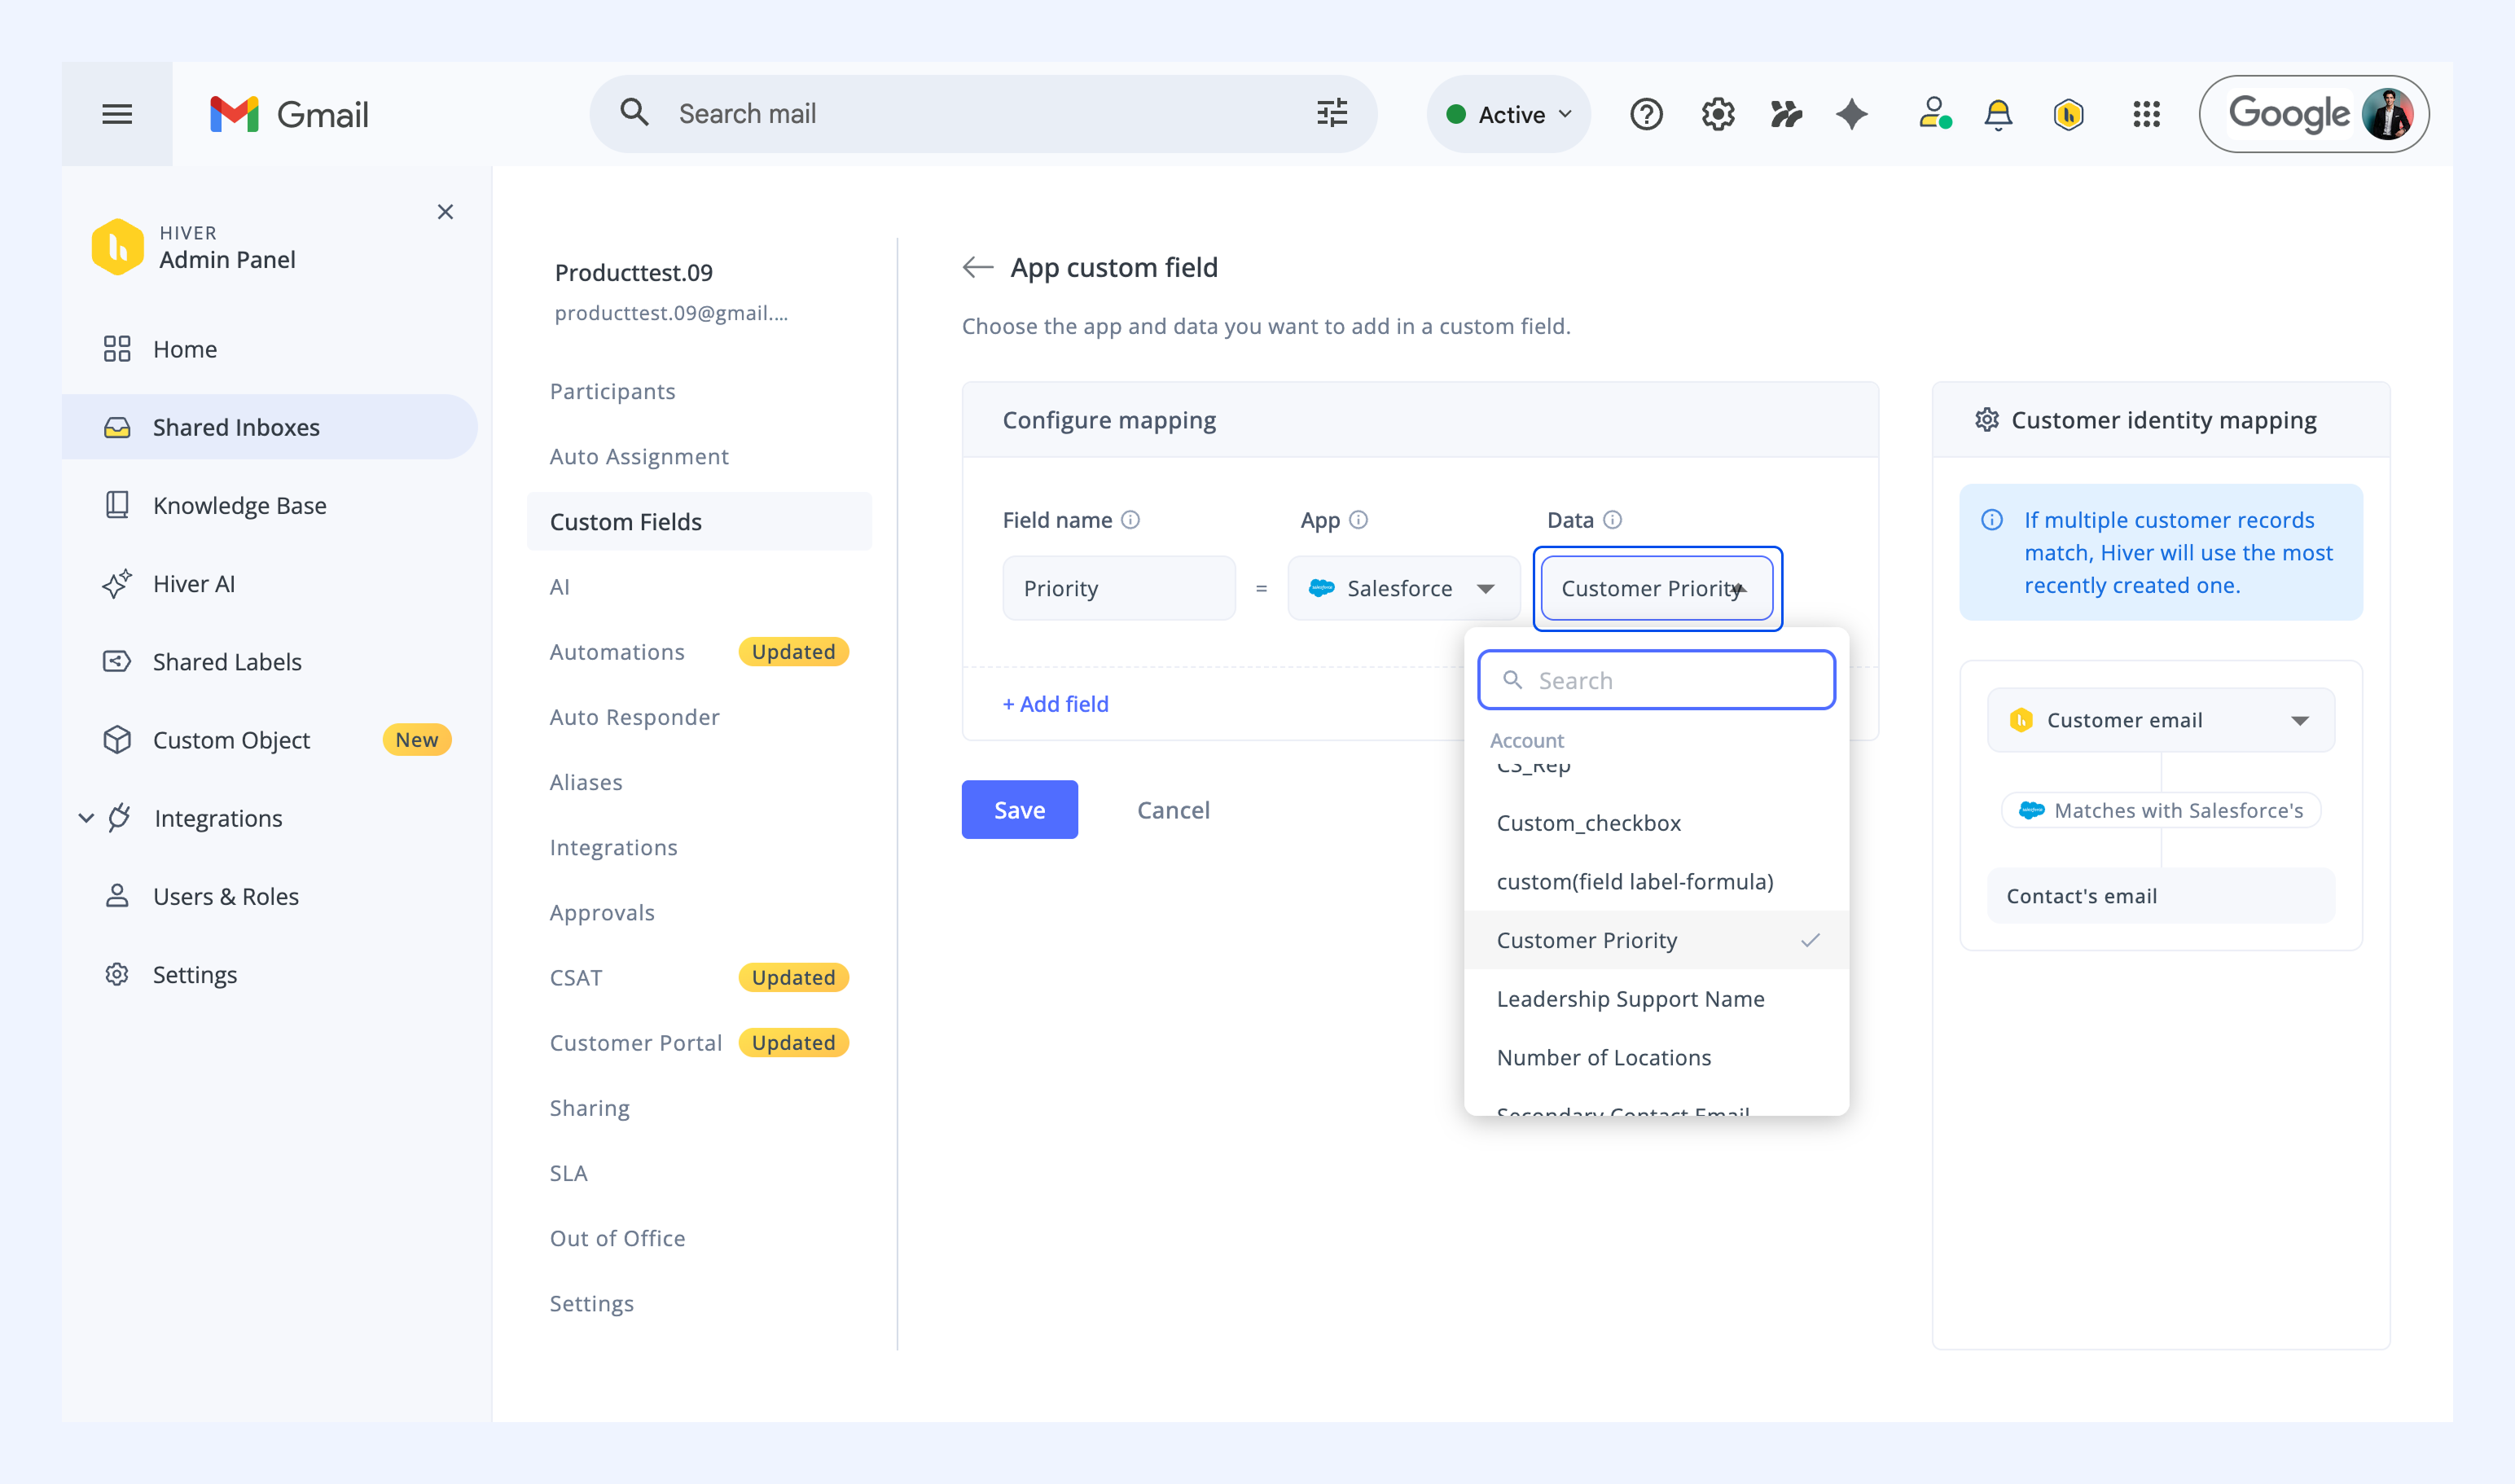The image size is (2515, 1484).
Task: Open the Gemini sparkle icon
Action: [x=1852, y=114]
